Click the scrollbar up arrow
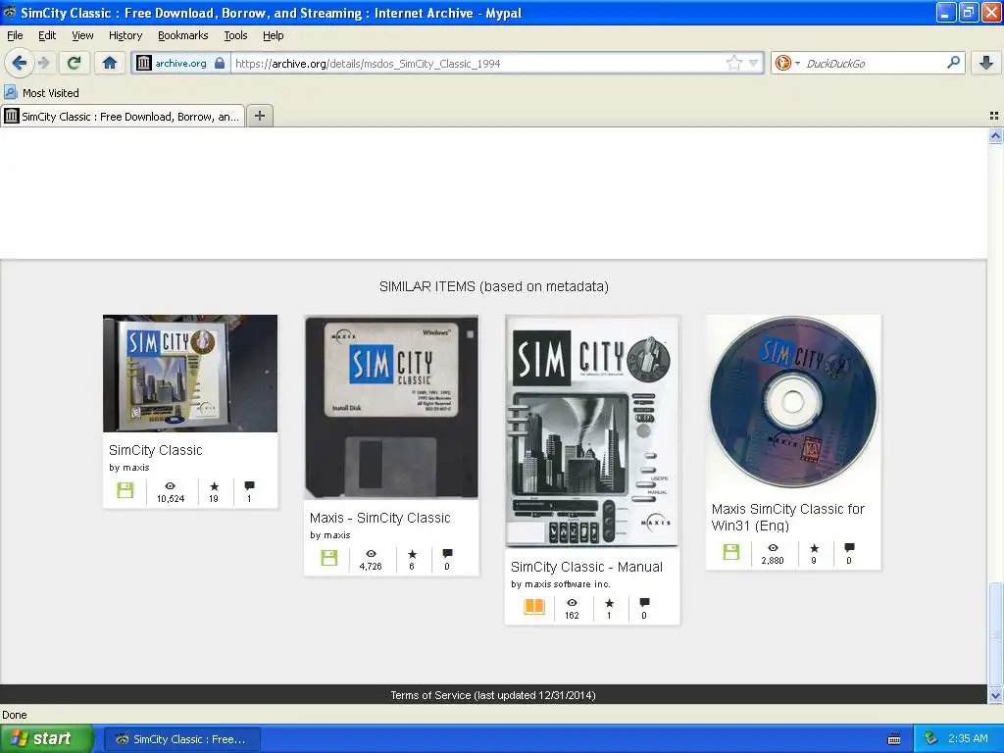1004x753 pixels. click(x=995, y=135)
